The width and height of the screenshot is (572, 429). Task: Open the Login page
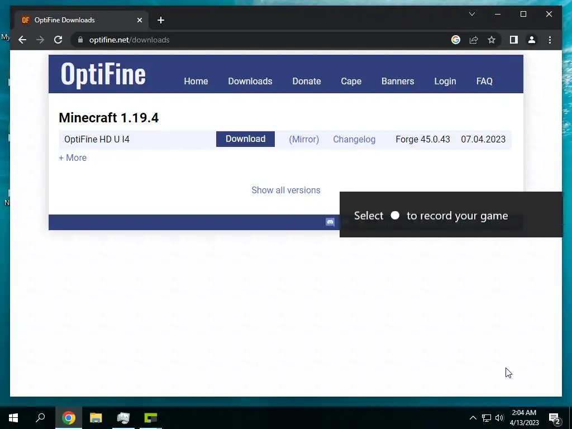tap(445, 81)
